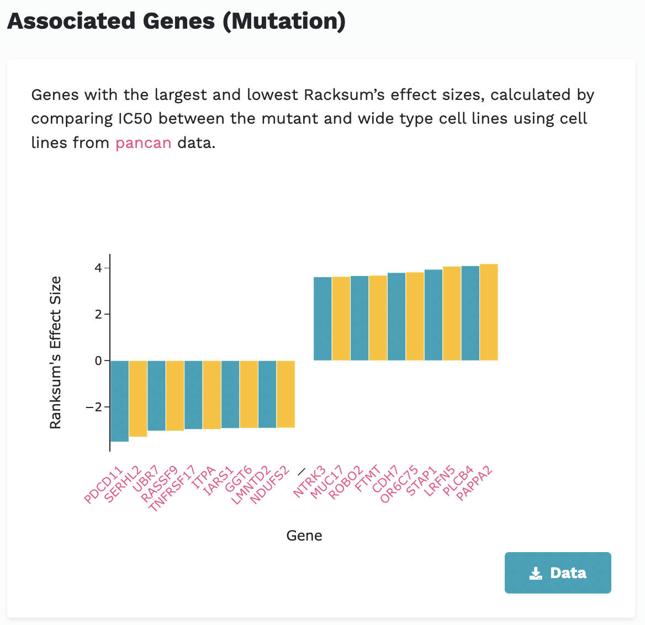Screen dimensions: 645x625
Task: Select the teal PLCB4 bar
Action: (470, 313)
